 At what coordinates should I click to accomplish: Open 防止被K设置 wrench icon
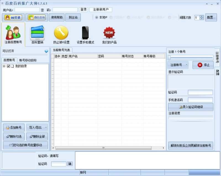(61, 34)
